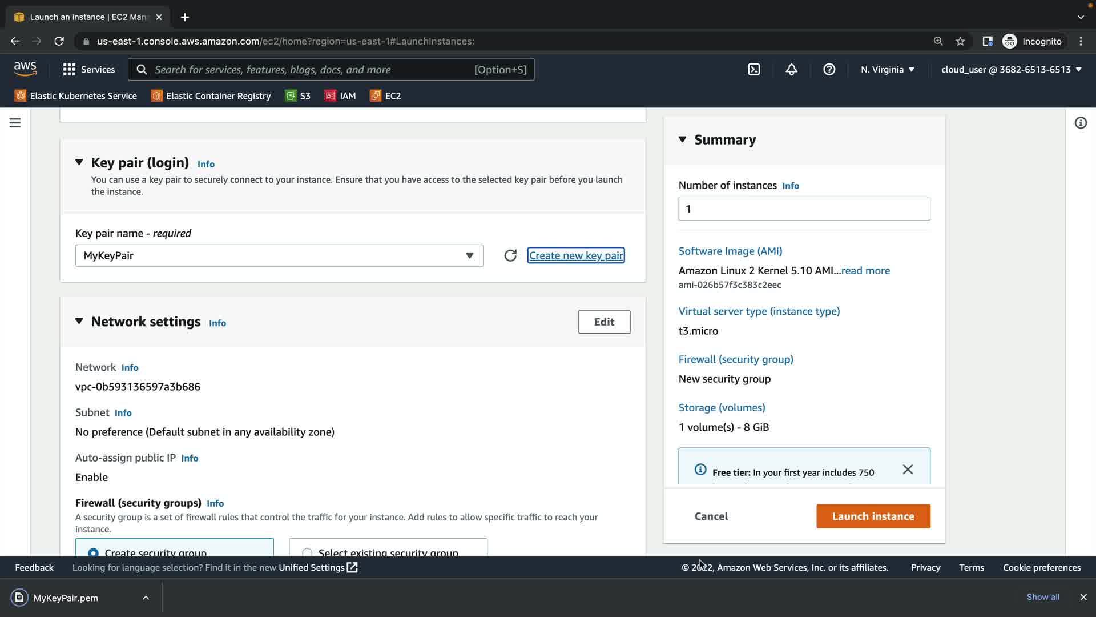Select Create security group radio option
The height and width of the screenshot is (617, 1096).
[93, 552]
